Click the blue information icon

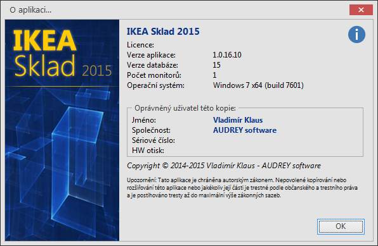(356, 34)
